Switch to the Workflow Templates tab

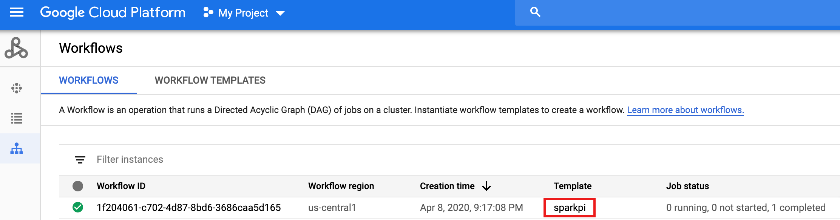(x=210, y=80)
